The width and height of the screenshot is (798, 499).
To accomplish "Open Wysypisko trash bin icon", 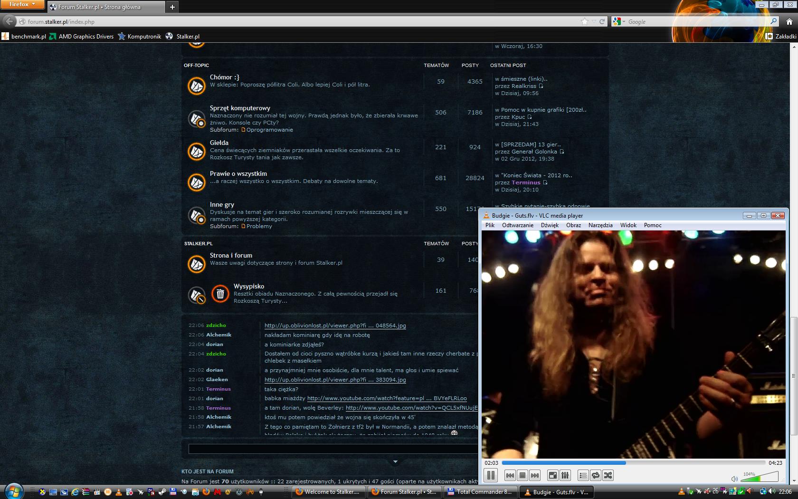I will tap(220, 294).
